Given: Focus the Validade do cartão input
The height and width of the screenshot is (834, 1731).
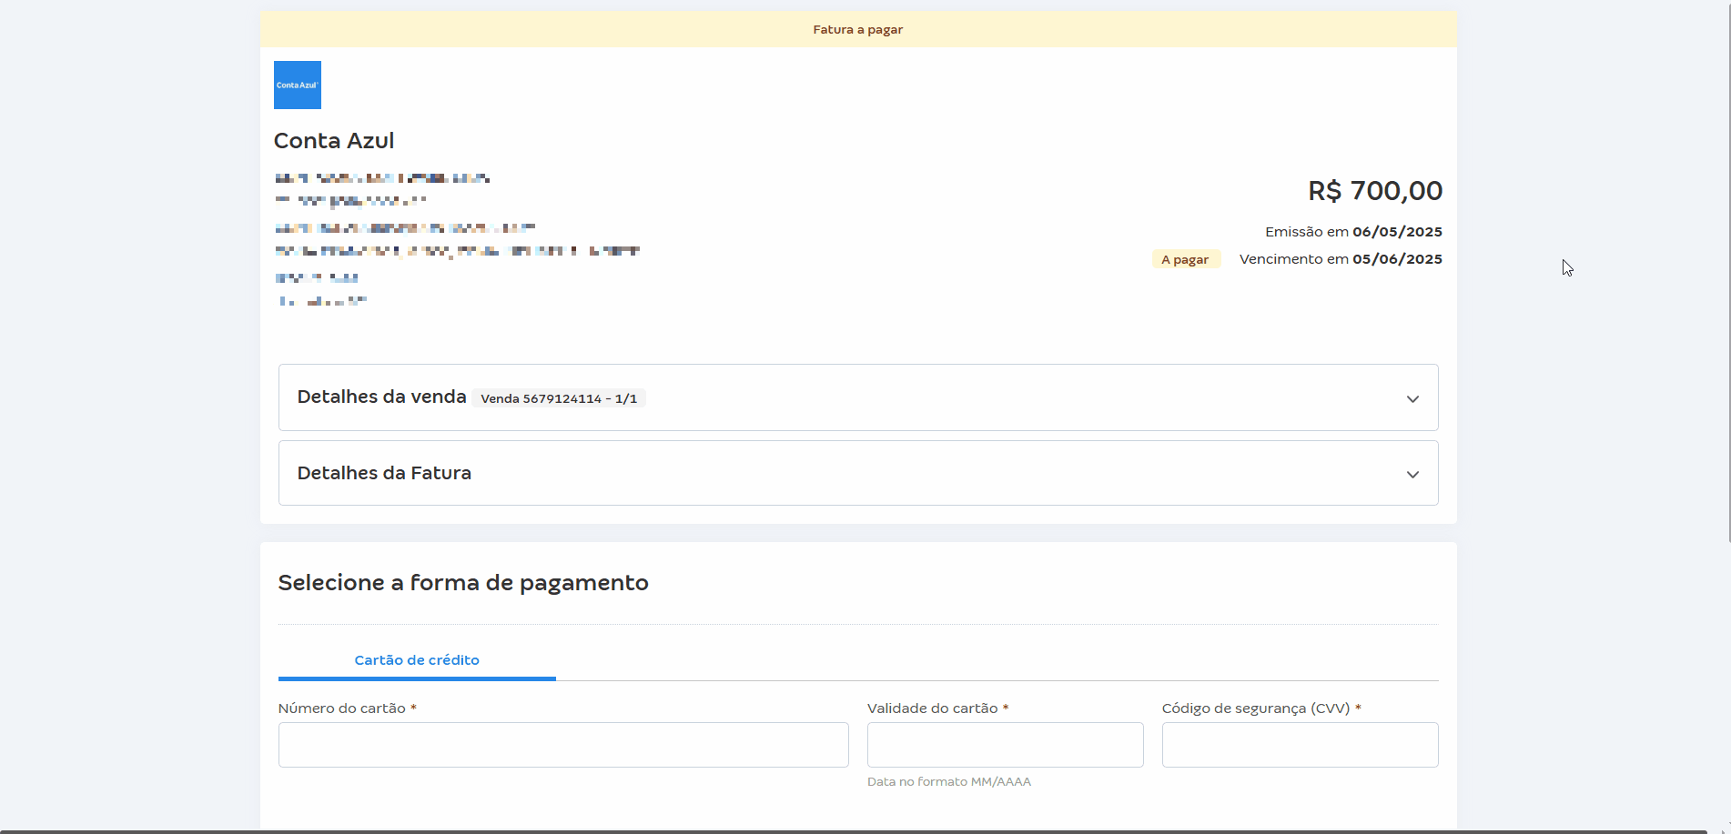Looking at the screenshot, I should click(x=1004, y=744).
